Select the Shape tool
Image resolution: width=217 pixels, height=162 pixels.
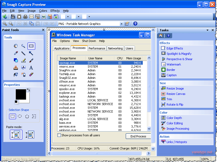[16, 60]
